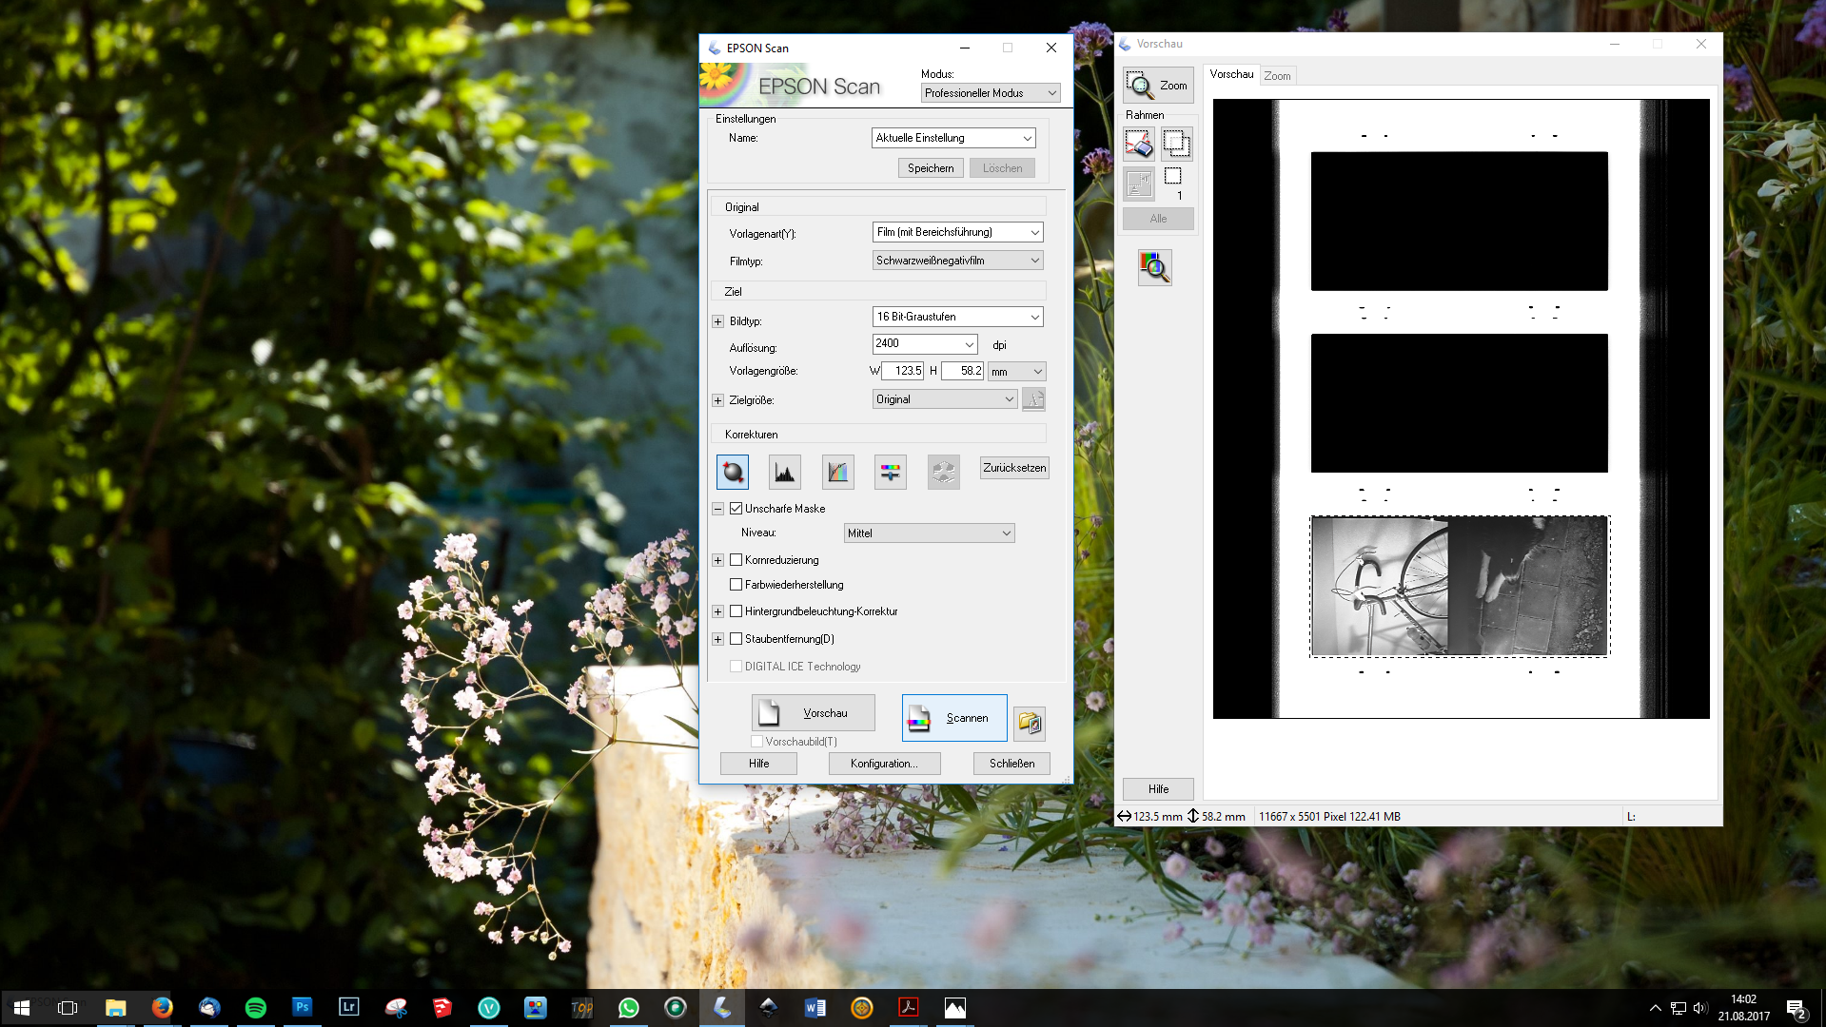
Task: Enable the Staubentfernung checkbox
Action: (736, 639)
